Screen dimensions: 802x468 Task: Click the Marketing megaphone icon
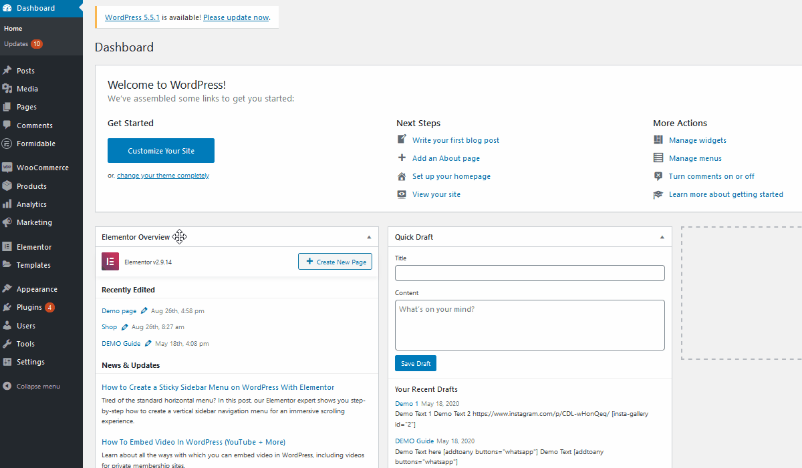(x=7, y=222)
